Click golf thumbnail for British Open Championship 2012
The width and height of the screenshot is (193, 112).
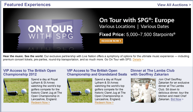[x=16, y=90]
